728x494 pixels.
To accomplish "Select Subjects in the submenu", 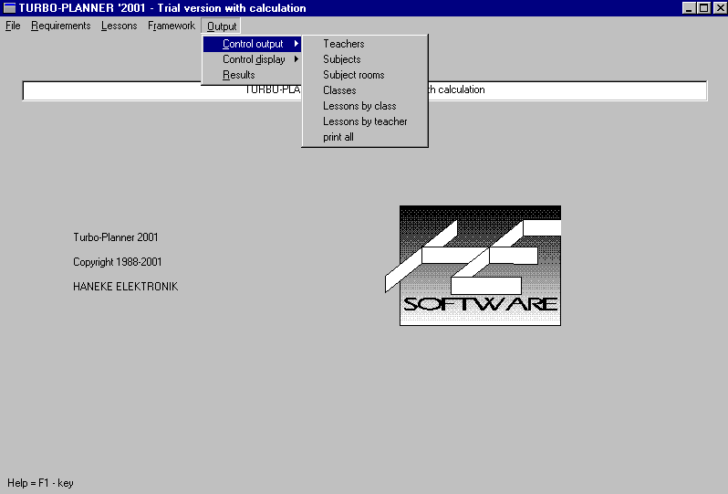I will (x=365, y=59).
